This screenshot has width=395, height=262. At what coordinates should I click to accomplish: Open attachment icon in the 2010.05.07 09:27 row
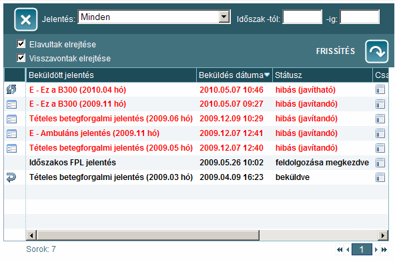click(x=380, y=104)
